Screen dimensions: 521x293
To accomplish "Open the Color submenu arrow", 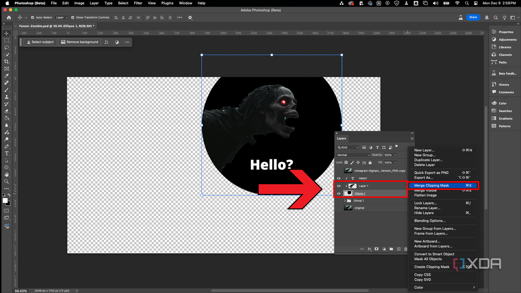I will (474, 287).
